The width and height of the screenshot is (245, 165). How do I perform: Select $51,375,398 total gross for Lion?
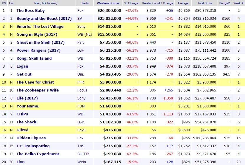[x=205, y=162]
